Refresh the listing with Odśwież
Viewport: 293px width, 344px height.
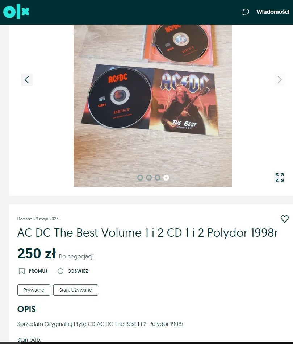click(x=78, y=271)
